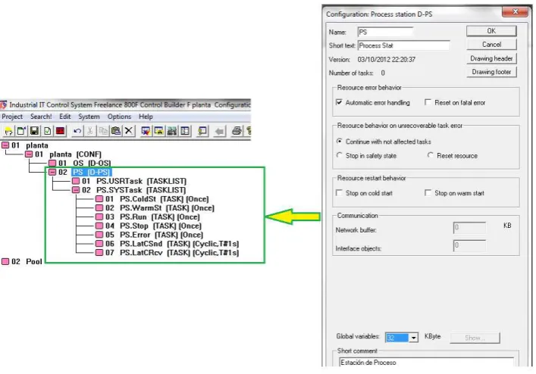Click the new document toolbar icon

pyautogui.click(x=21, y=131)
